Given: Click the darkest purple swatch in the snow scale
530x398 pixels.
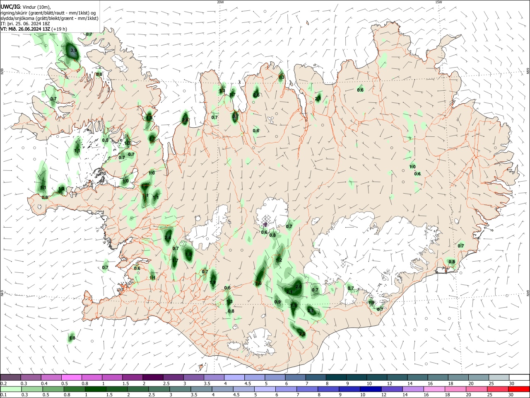Looking at the screenshot, I should tap(152, 377).
